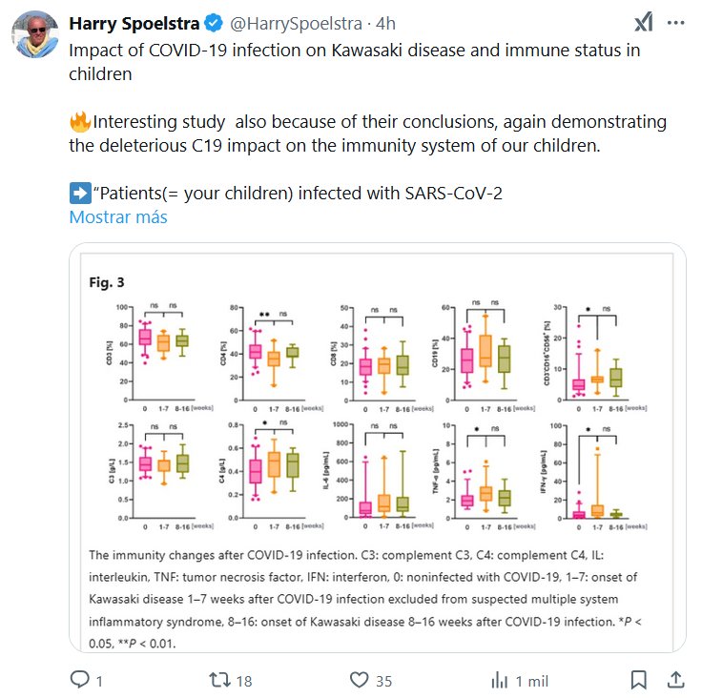Click the CD4 boxplot in the figure
Screen dimensions: 702x698
tap(275, 355)
